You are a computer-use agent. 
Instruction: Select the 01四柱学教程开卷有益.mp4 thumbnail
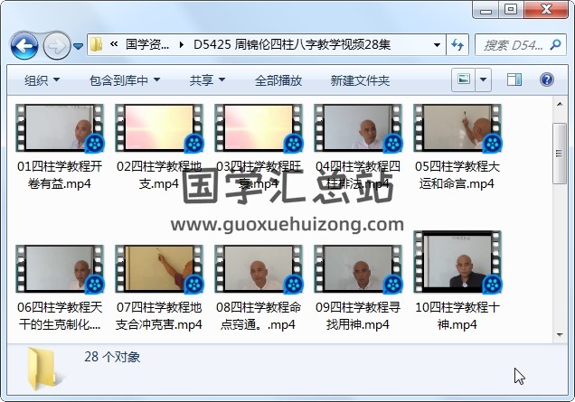(x=60, y=128)
